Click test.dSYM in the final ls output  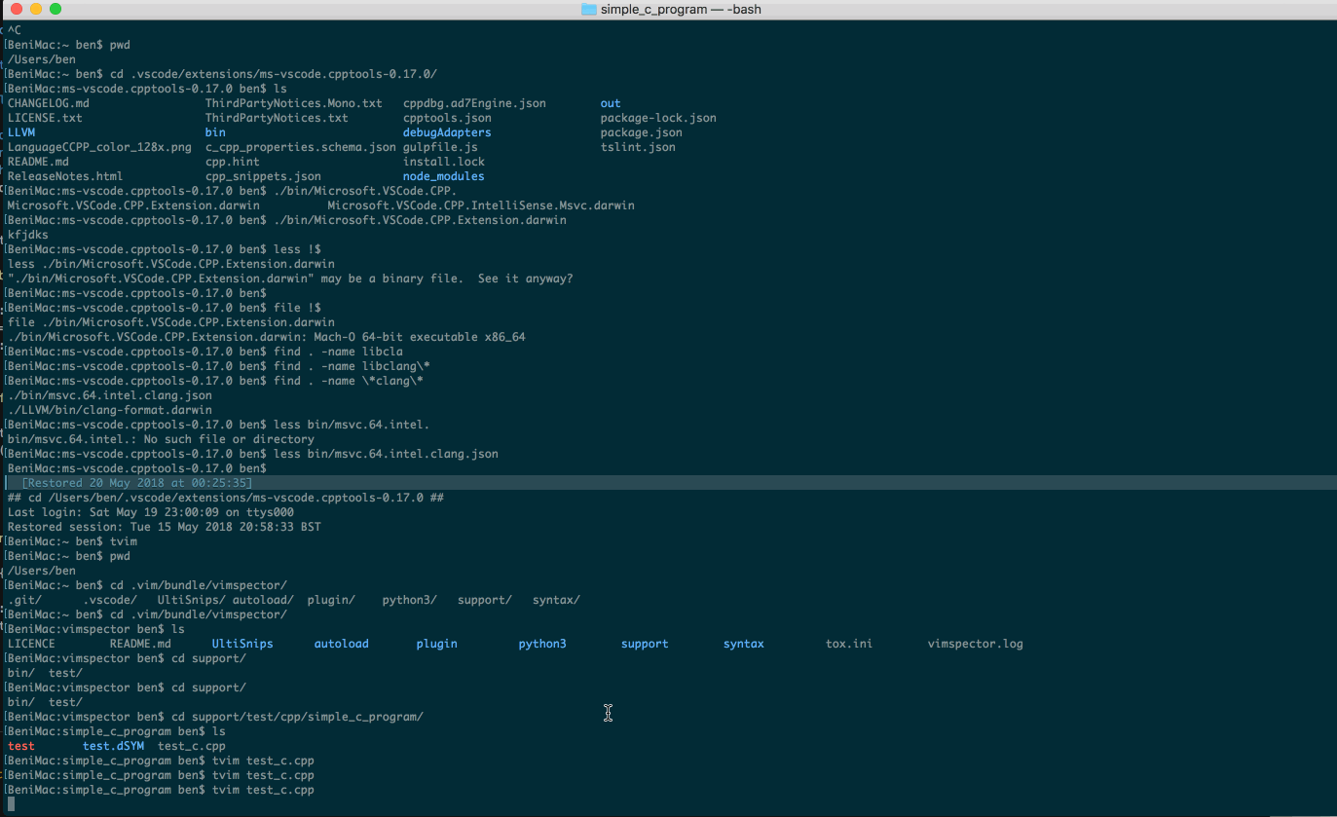(113, 746)
